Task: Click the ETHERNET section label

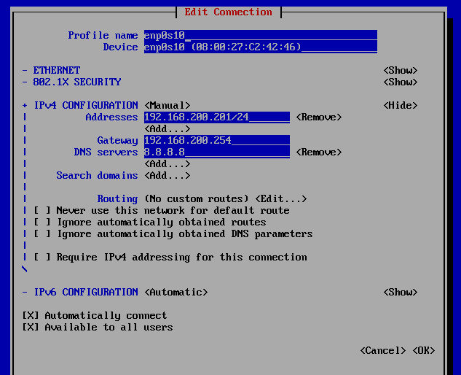Action: [x=57, y=71]
